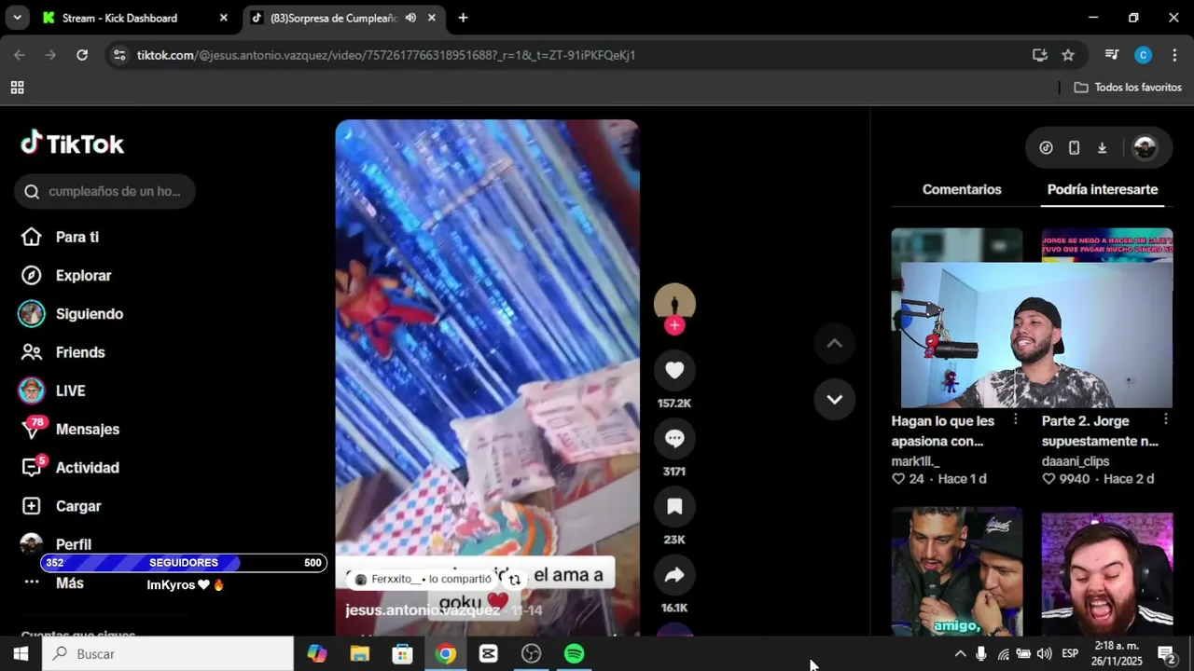Viewport: 1194px width, 671px height.
Task: Open daaani_clips creator profile
Action: pos(1076,461)
